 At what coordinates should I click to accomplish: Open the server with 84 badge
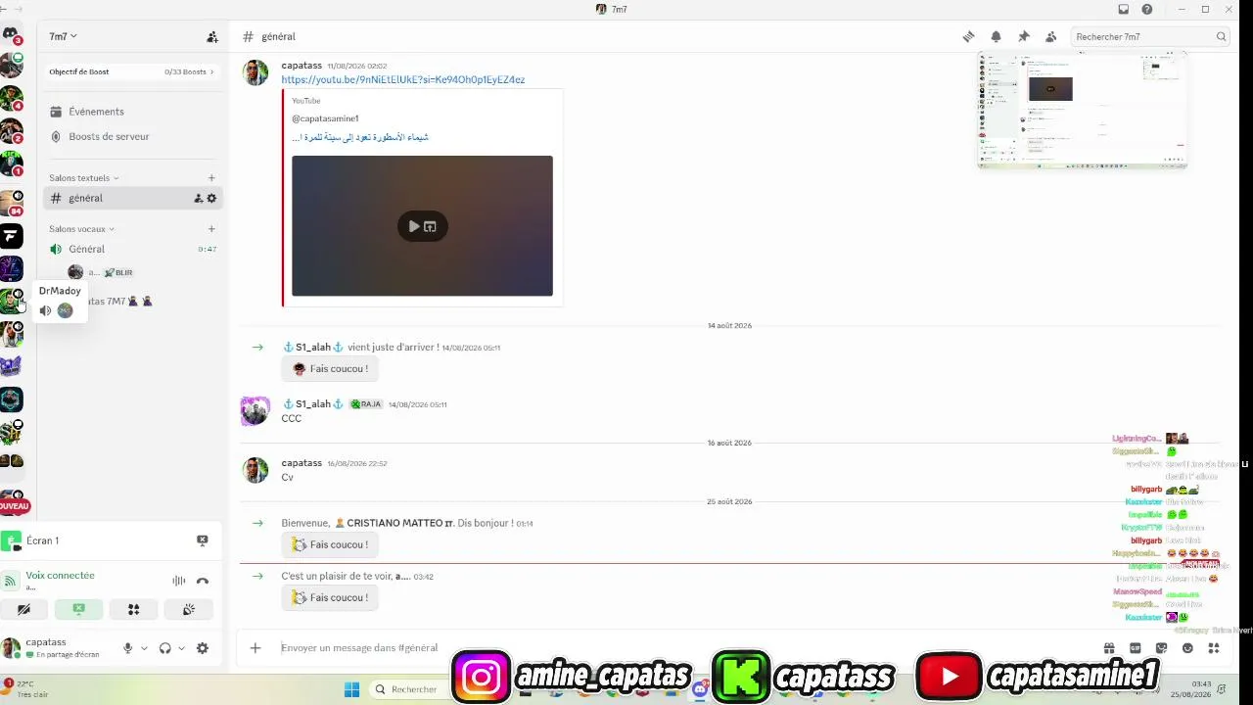click(11, 203)
